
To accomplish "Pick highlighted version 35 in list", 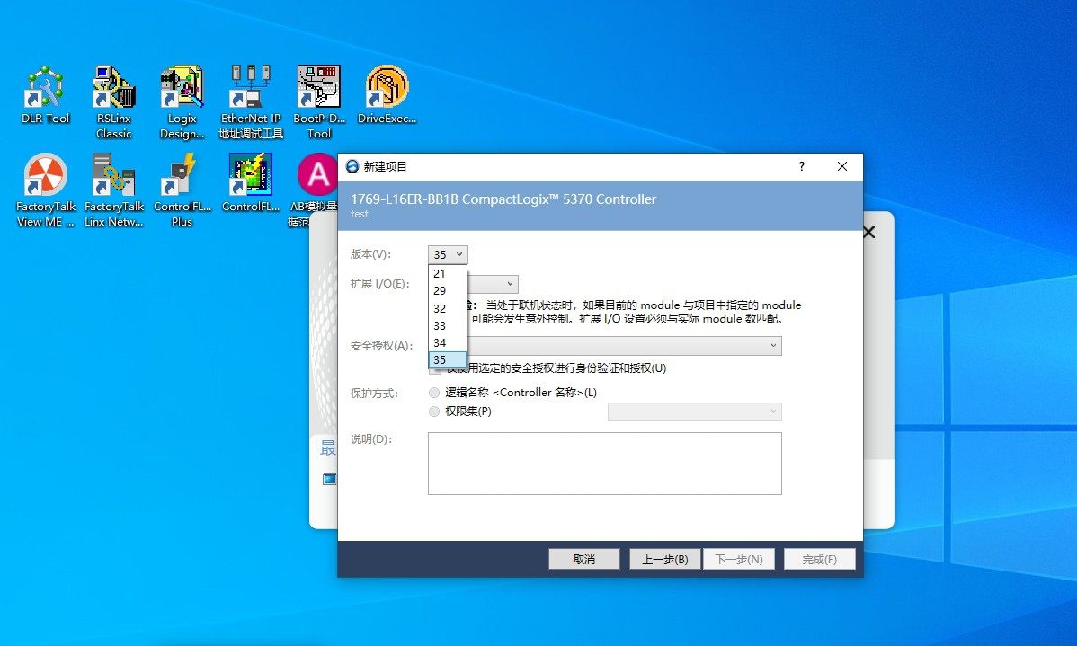I will (x=447, y=359).
